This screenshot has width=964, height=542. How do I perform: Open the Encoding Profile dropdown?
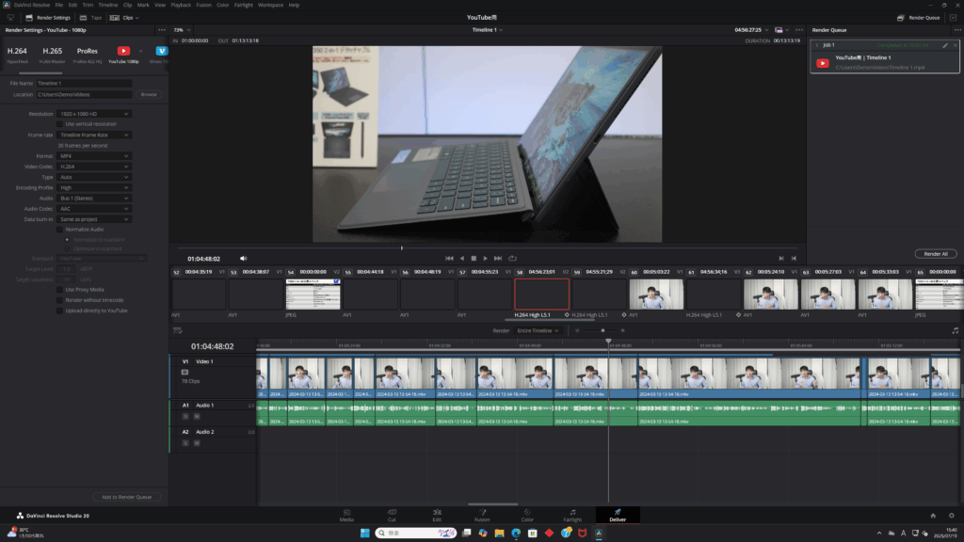tap(94, 187)
